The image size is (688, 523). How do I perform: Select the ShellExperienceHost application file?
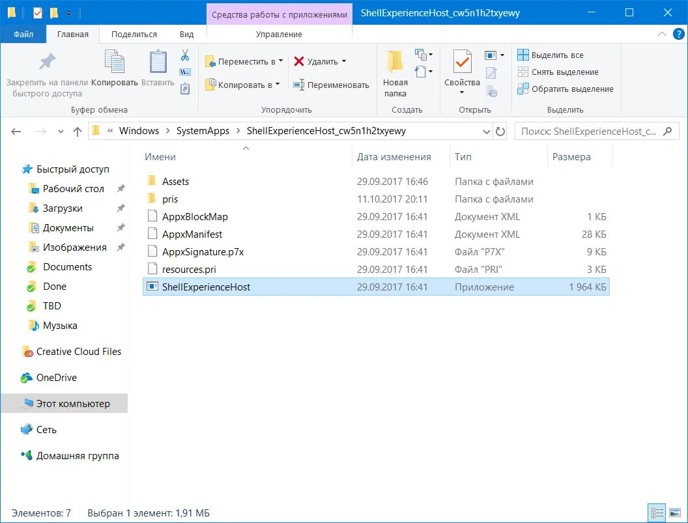pyautogui.click(x=376, y=287)
